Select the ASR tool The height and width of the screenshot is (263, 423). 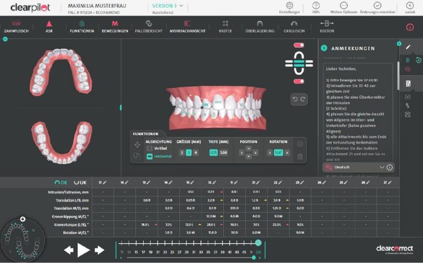(x=49, y=26)
